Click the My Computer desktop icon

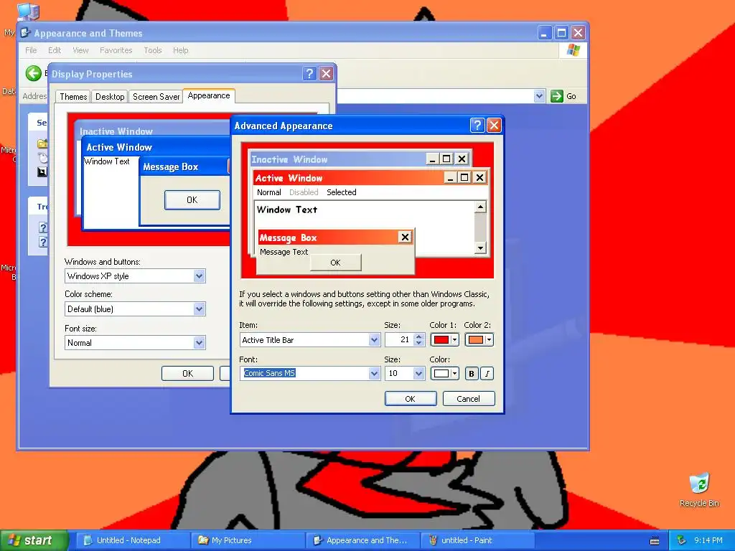click(28, 11)
